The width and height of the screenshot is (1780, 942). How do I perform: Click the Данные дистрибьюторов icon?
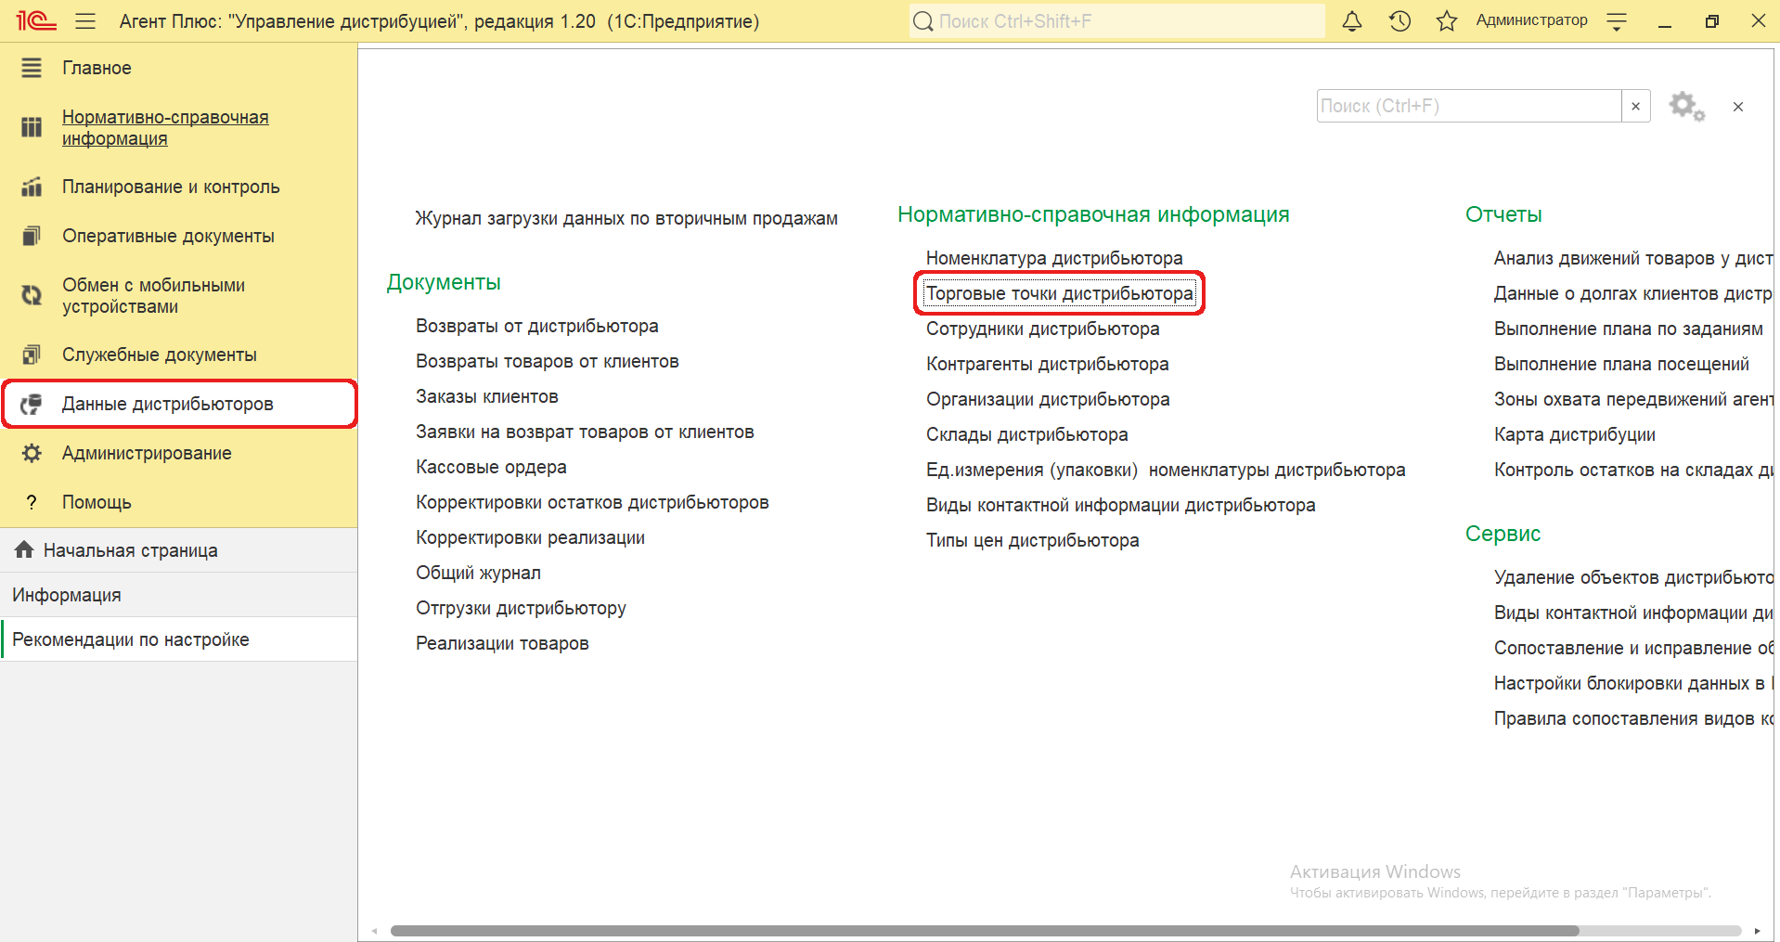pyautogui.click(x=32, y=404)
